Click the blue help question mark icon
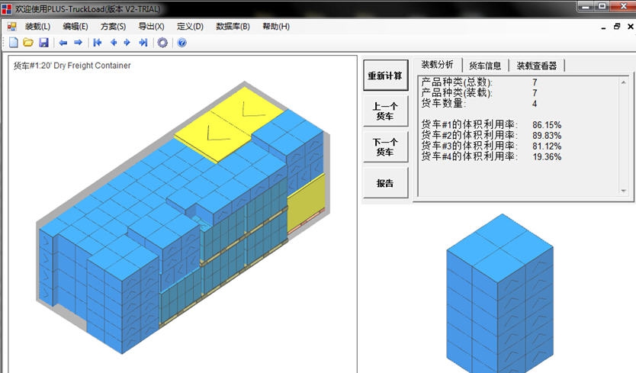The height and width of the screenshot is (373, 636). click(x=181, y=43)
